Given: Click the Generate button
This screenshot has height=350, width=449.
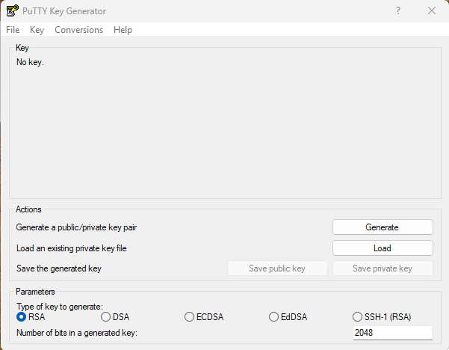Looking at the screenshot, I should click(383, 227).
